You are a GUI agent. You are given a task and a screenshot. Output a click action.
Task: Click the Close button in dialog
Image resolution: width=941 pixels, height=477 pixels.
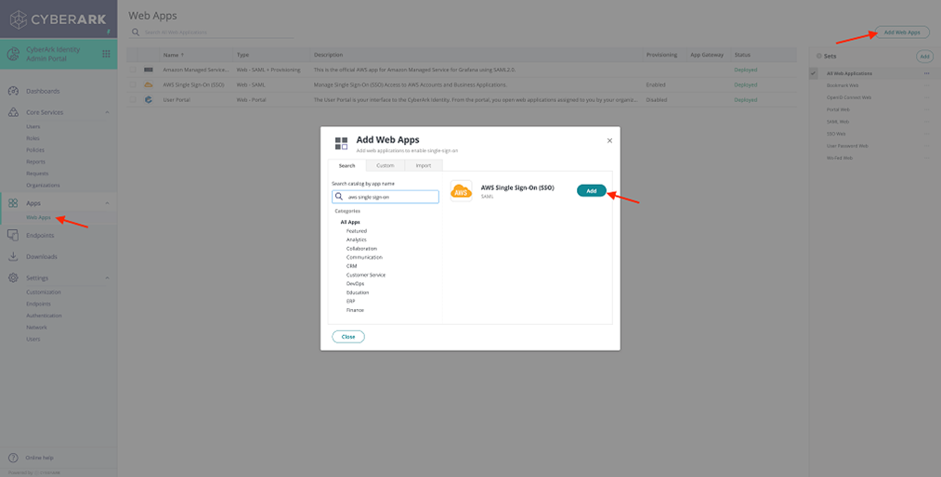click(348, 337)
